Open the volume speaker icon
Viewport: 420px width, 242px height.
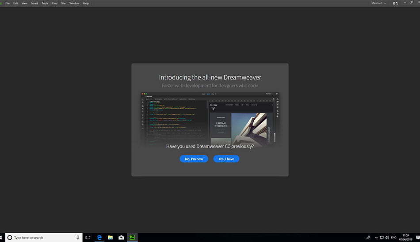pyautogui.click(x=387, y=238)
